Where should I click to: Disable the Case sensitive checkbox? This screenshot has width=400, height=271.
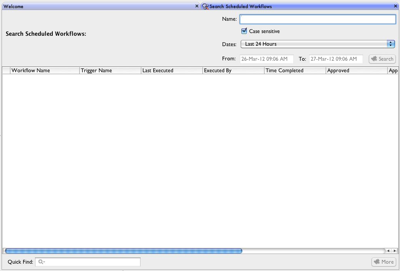tap(243, 31)
